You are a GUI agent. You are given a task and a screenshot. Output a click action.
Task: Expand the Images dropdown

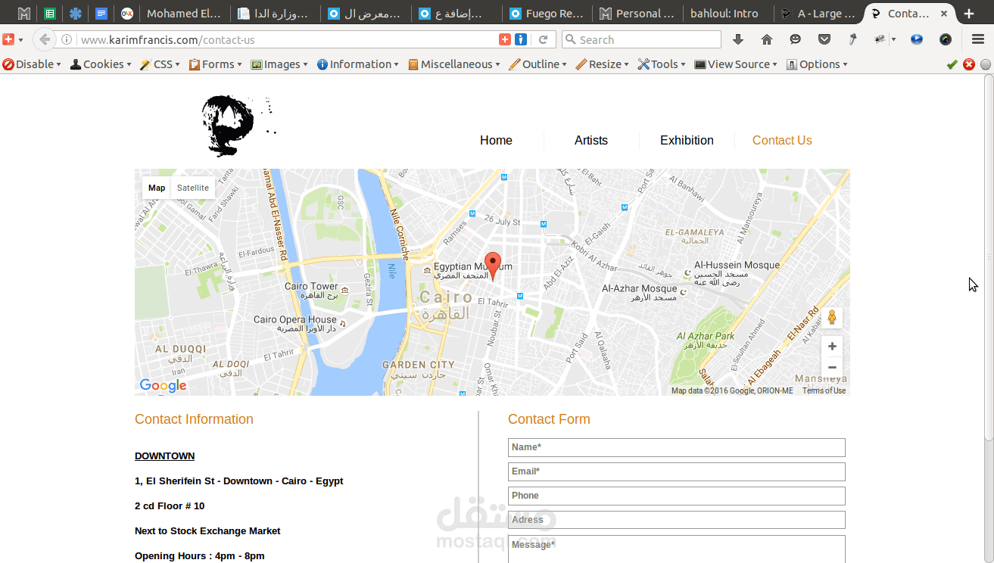point(279,64)
